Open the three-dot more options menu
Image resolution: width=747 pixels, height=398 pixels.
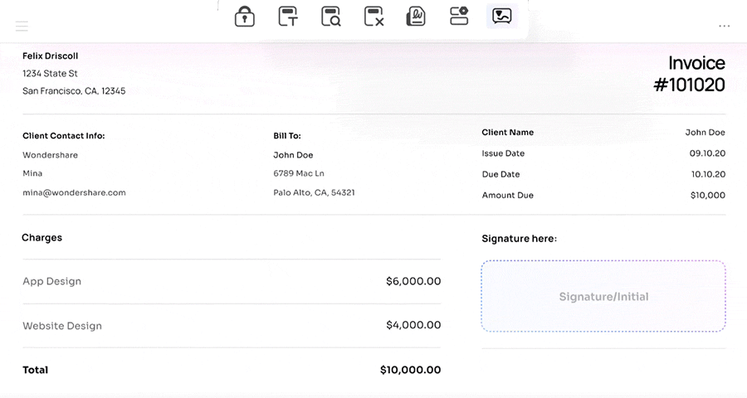[x=724, y=26]
